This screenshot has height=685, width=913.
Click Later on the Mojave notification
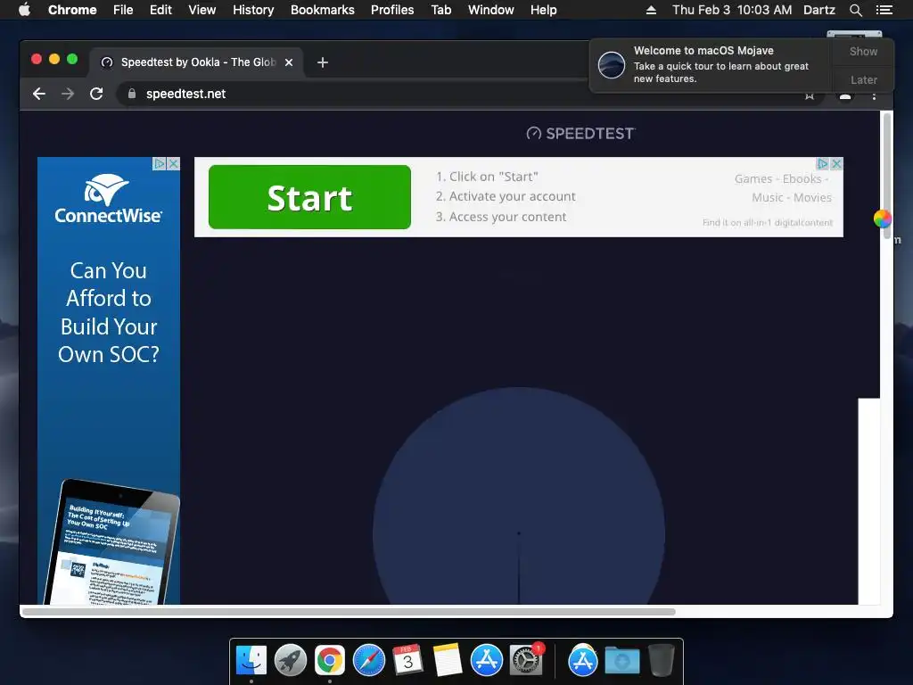tap(863, 79)
